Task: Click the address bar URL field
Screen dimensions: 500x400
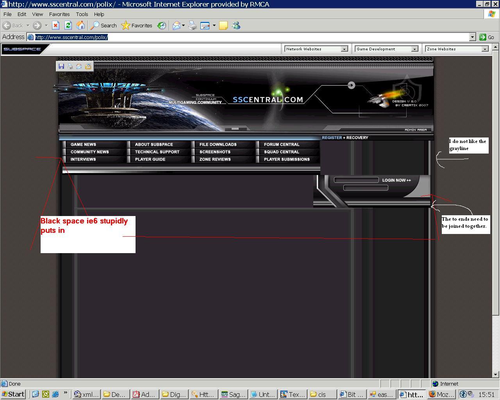Action: pyautogui.click(x=252, y=37)
